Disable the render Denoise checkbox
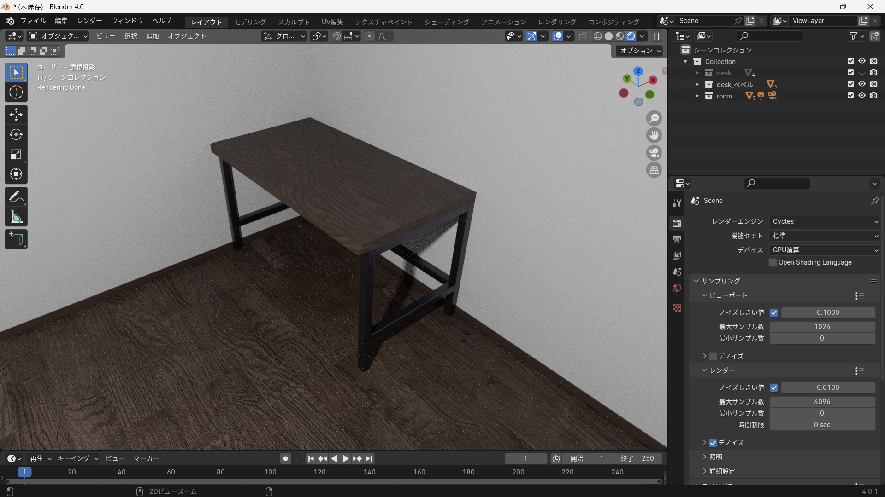The height and width of the screenshot is (497, 885). 713,443
